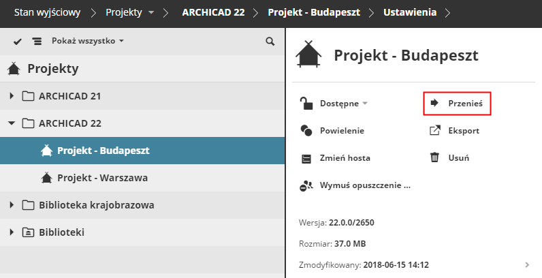
Task: Click the Projekt - Warszawa house icon
Action: coord(47,178)
